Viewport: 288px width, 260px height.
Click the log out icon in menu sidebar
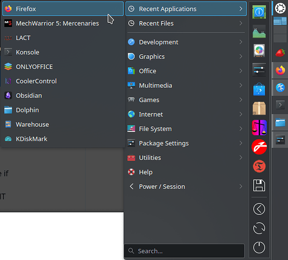(x=259, y=209)
